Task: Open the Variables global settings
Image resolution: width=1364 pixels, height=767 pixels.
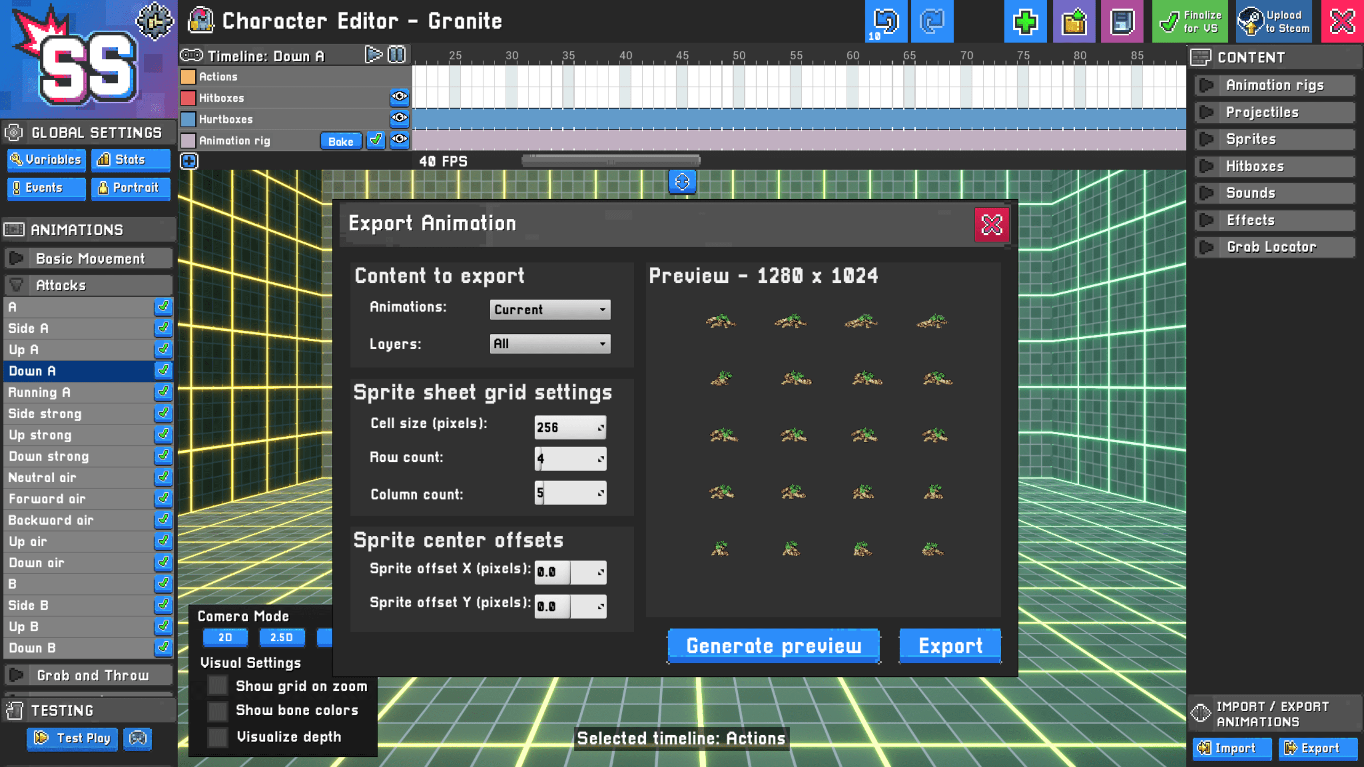Action: click(46, 159)
